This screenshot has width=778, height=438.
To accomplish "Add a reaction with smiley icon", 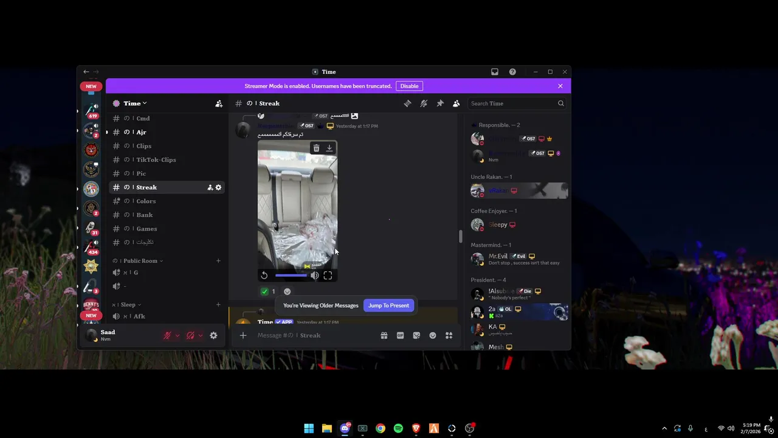I will click(287, 291).
